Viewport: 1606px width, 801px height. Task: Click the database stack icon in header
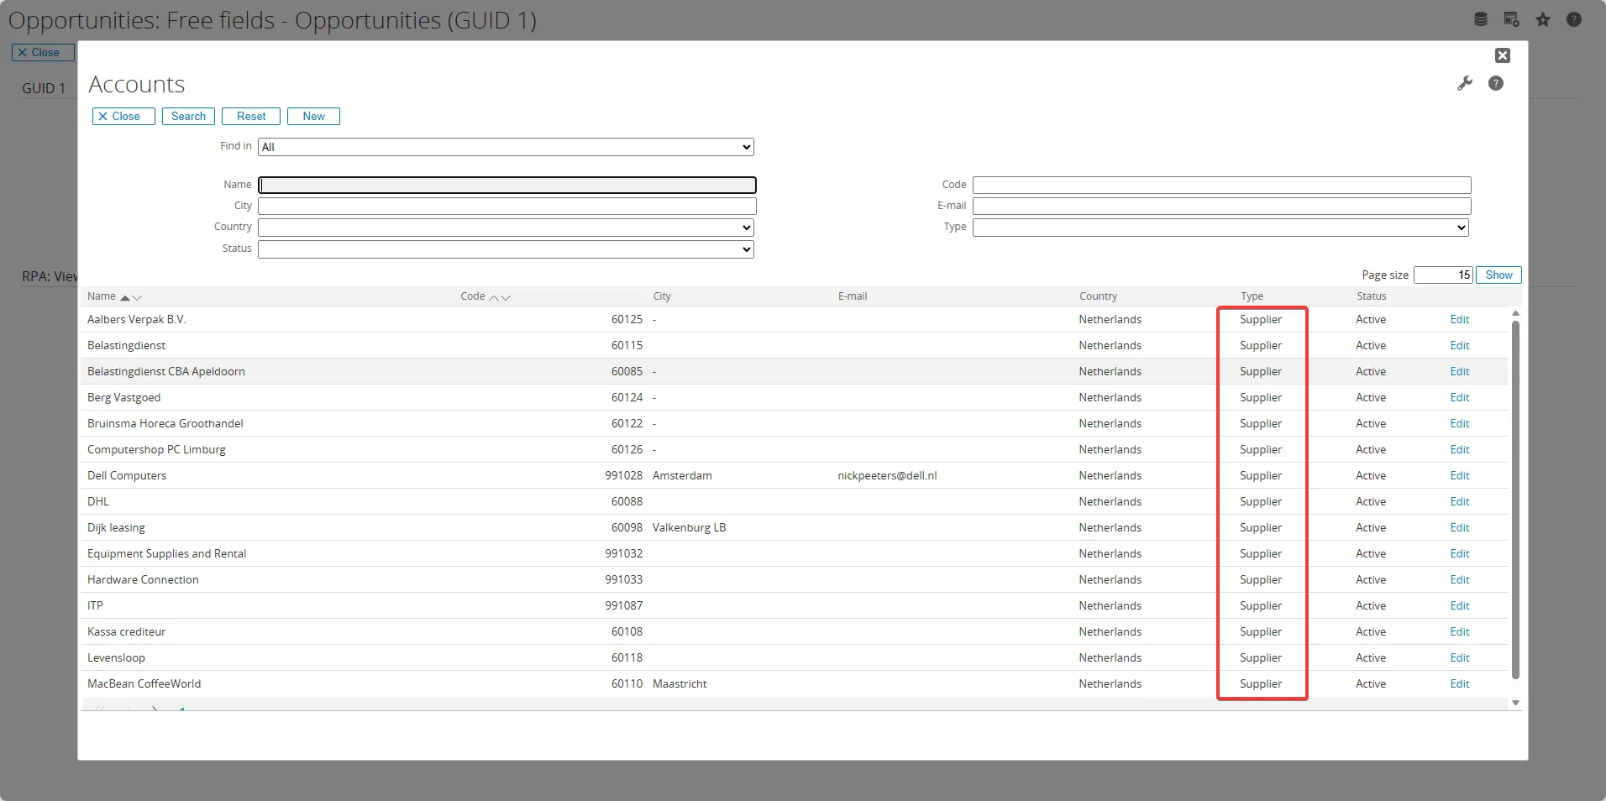point(1480,19)
